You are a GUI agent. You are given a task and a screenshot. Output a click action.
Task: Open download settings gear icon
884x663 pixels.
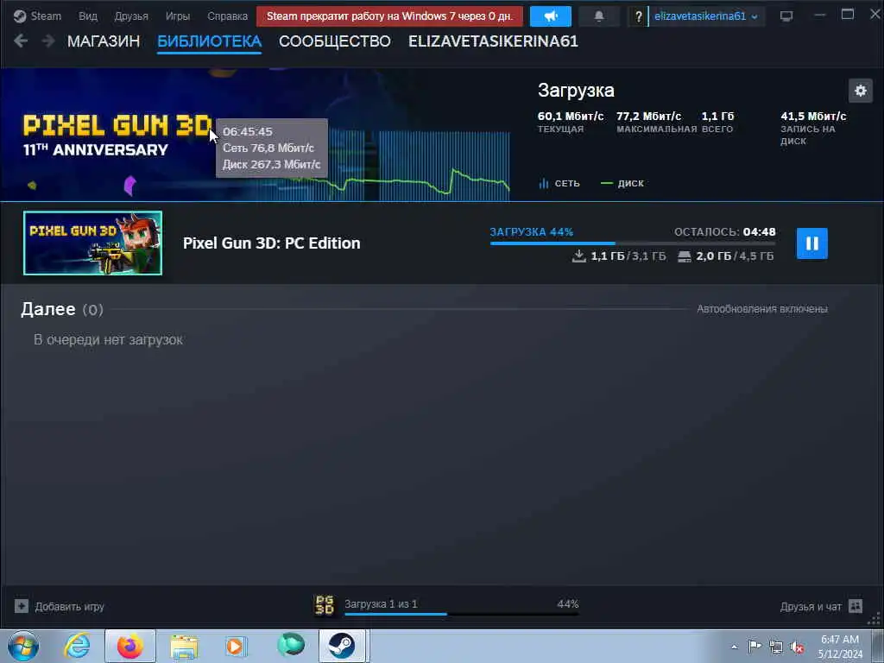coord(861,91)
